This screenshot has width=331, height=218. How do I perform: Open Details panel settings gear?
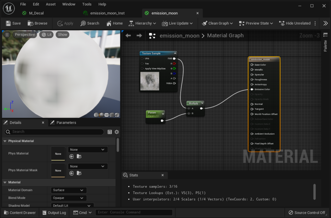pos(117,132)
